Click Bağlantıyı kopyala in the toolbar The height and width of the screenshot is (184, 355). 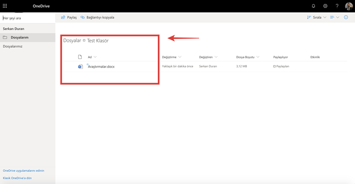pos(97,18)
